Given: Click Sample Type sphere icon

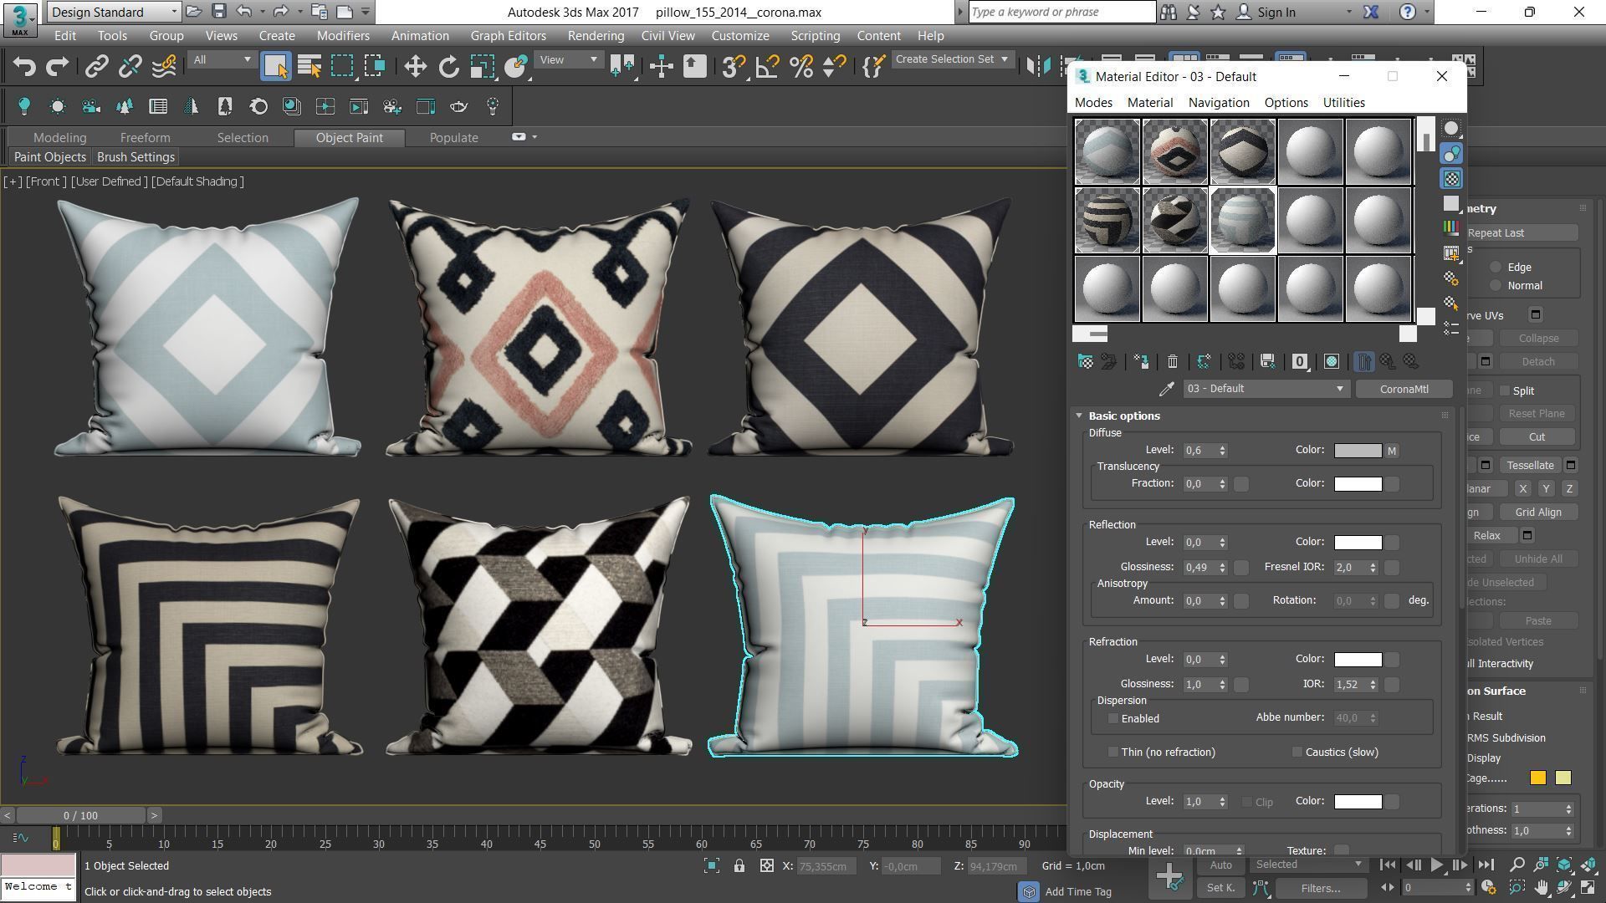Looking at the screenshot, I should [1451, 129].
